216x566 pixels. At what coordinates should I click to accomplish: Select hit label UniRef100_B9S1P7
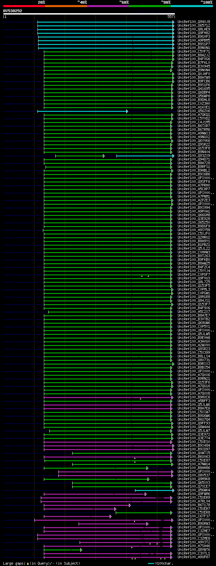[x=194, y=44]
